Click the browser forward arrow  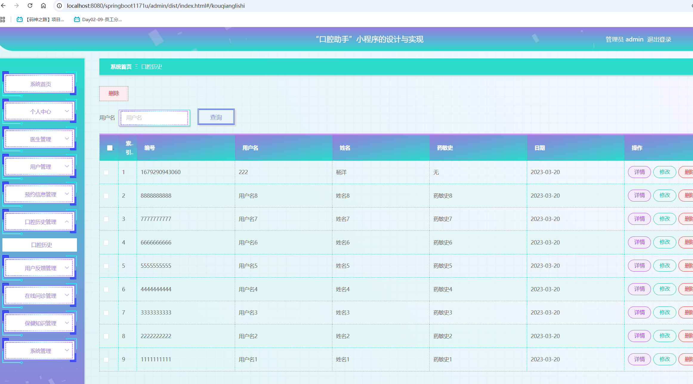pyautogui.click(x=17, y=6)
